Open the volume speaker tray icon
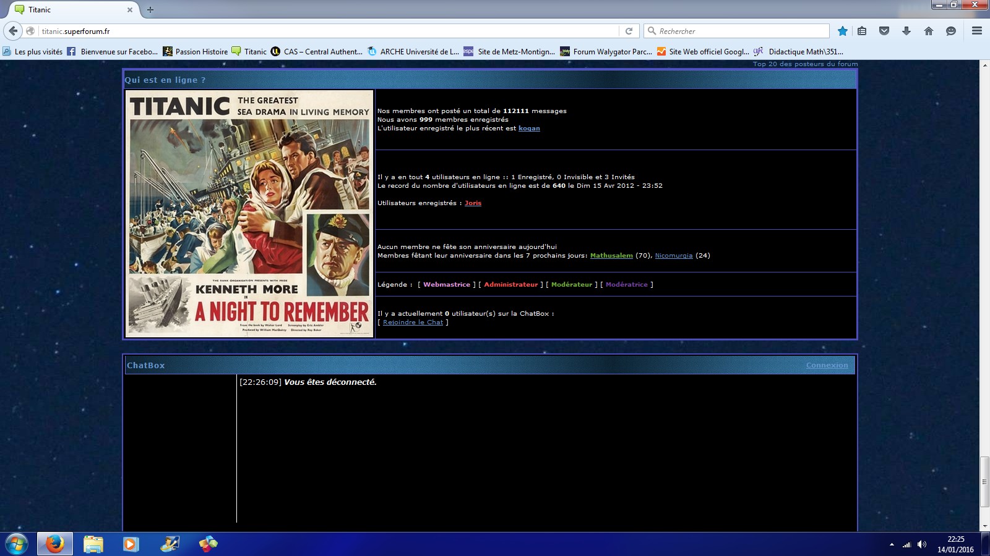The width and height of the screenshot is (990, 556). point(922,544)
